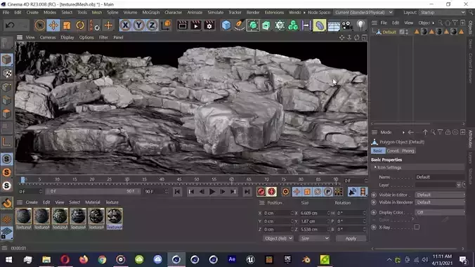Open the Bend deformer icon
Viewport: 475px width, 267px height.
pyautogui.click(x=320, y=25)
